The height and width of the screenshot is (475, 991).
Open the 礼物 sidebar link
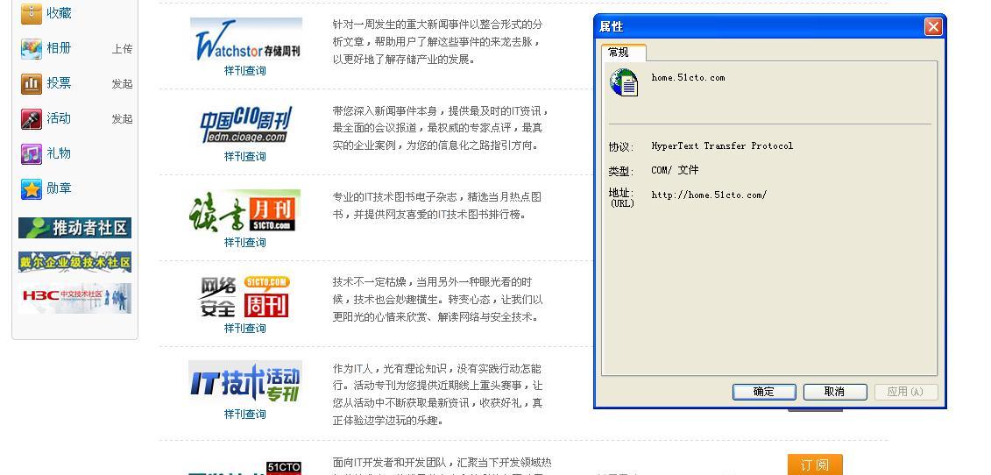(59, 153)
